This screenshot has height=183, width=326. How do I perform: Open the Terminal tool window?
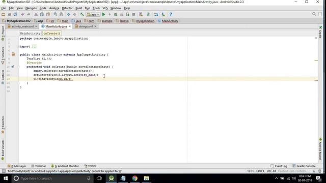coord(39,166)
